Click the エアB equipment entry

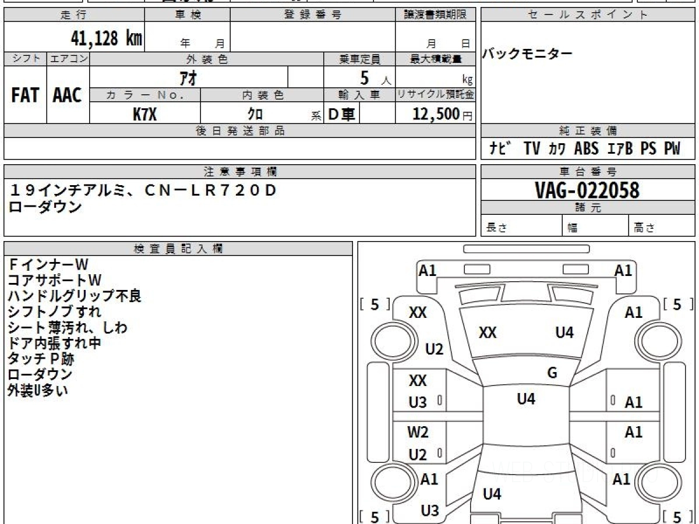[x=620, y=148]
